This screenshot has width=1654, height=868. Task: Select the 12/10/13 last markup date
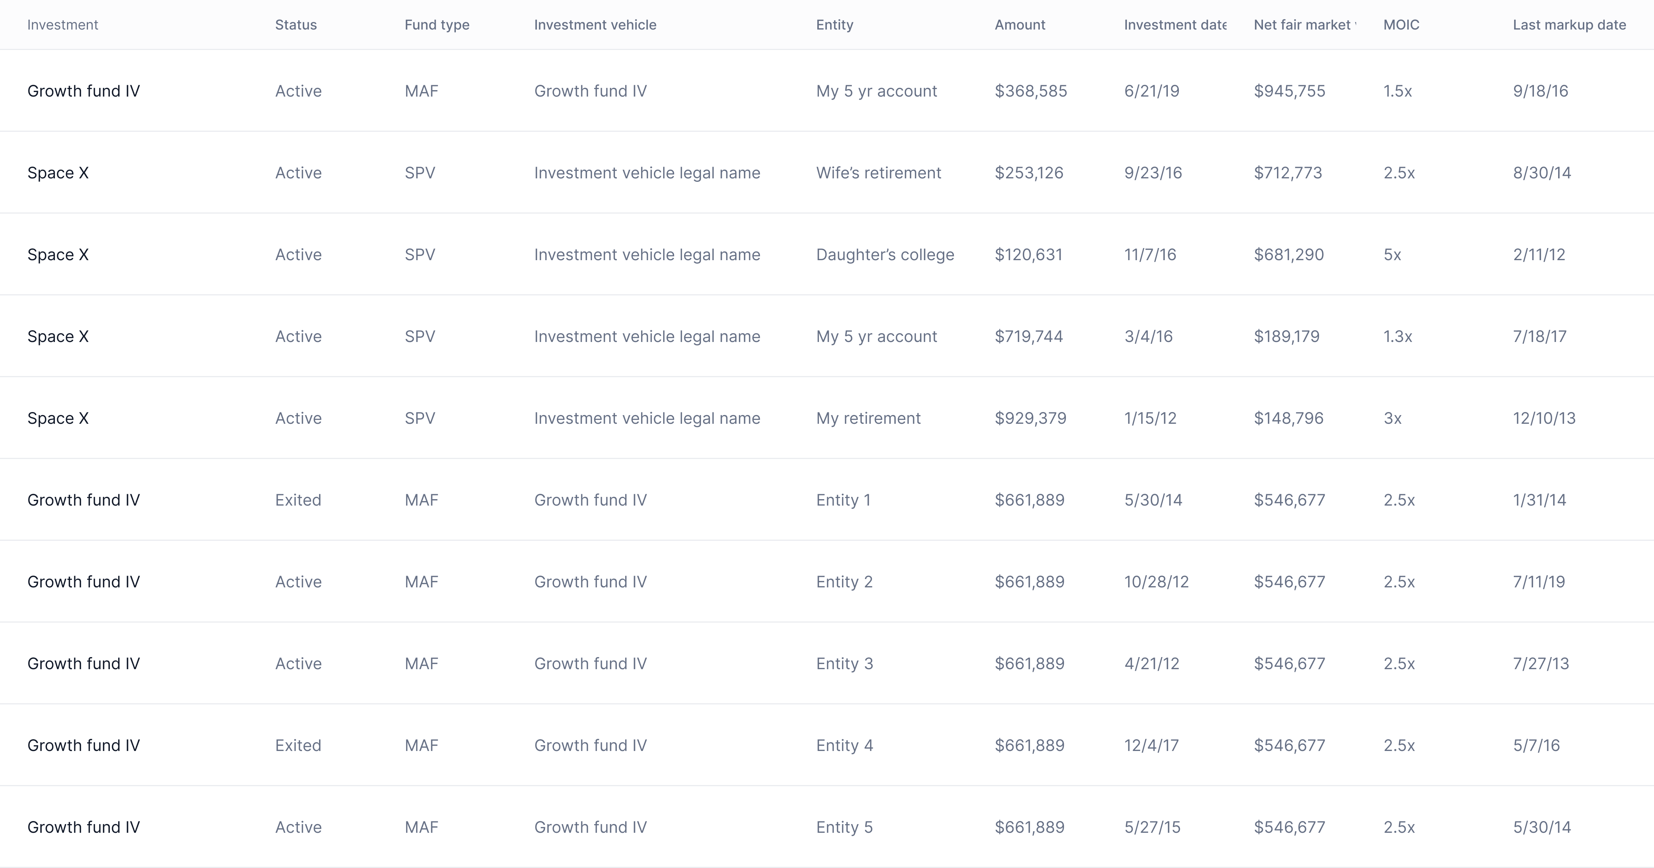pyautogui.click(x=1544, y=418)
